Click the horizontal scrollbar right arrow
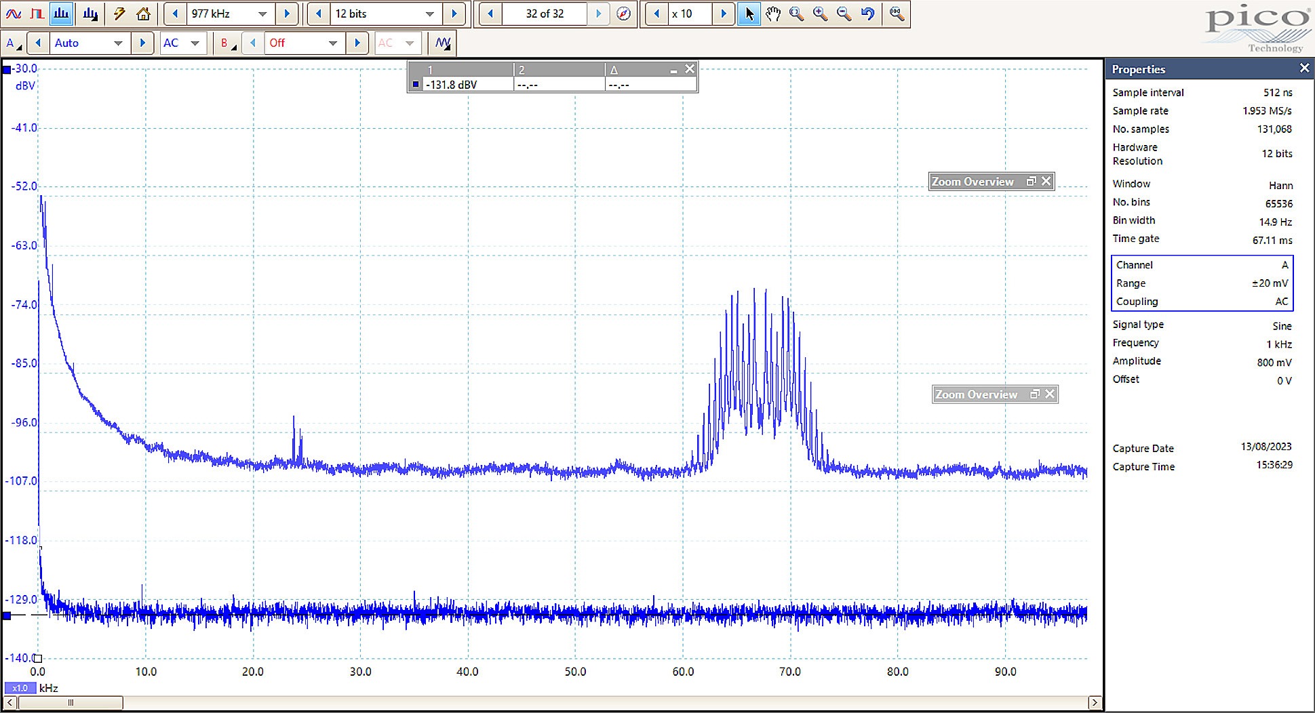This screenshot has height=713, width=1315. [1094, 703]
